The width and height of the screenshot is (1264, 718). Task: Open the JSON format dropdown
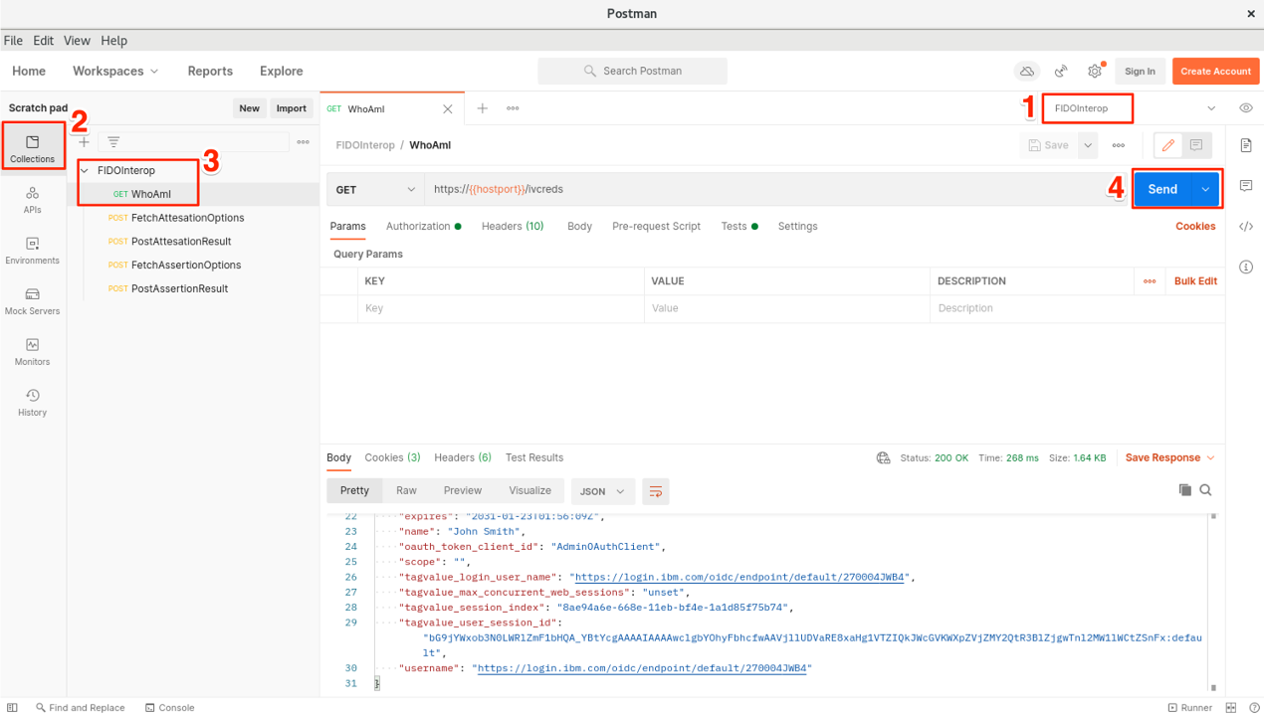coord(602,491)
